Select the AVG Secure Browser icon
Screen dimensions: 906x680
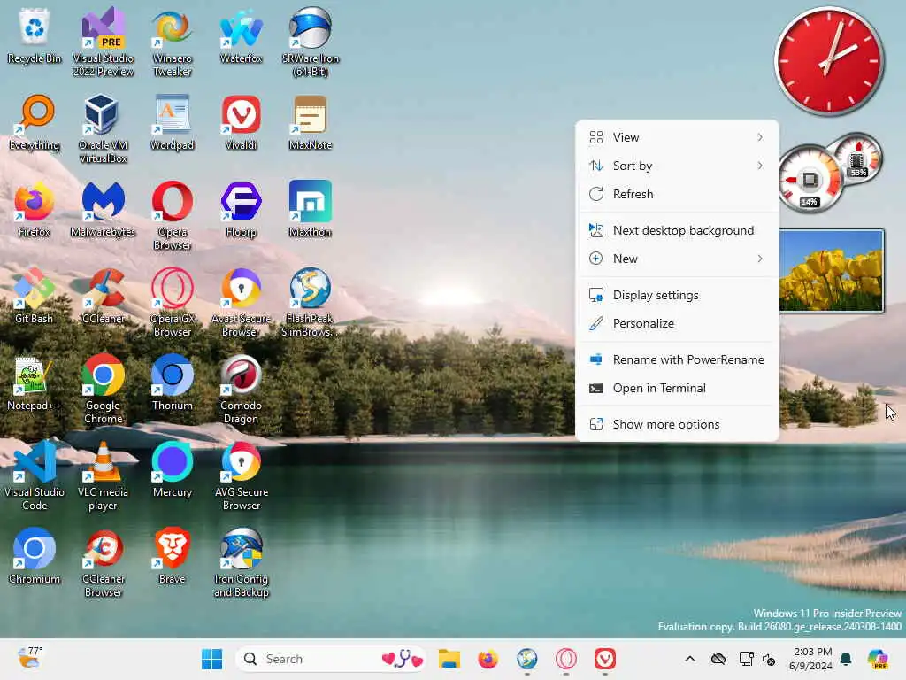pyautogui.click(x=241, y=475)
